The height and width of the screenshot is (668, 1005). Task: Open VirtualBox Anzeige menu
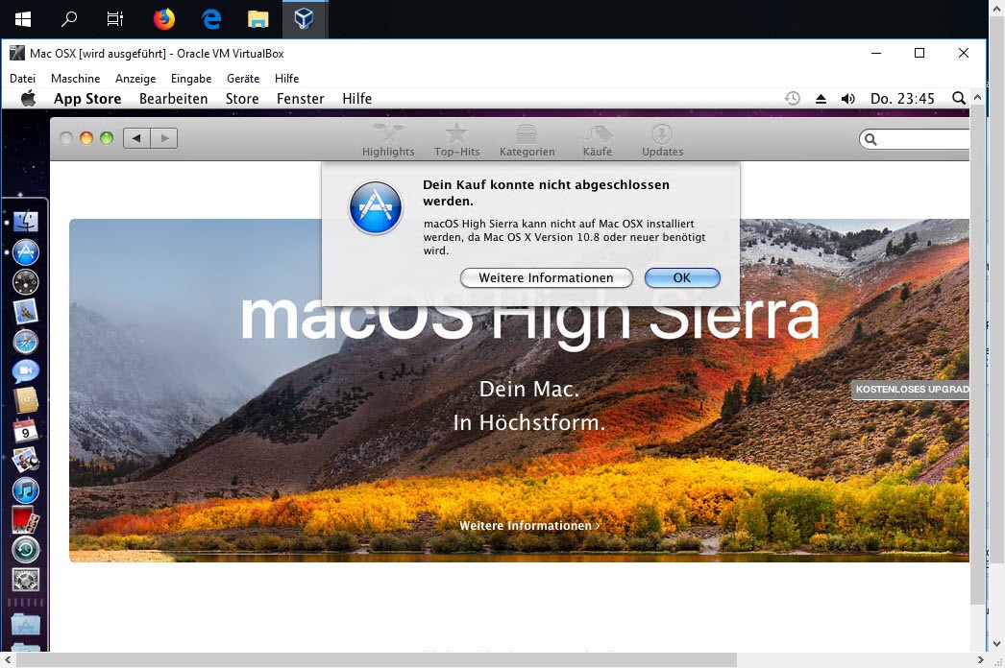click(135, 78)
